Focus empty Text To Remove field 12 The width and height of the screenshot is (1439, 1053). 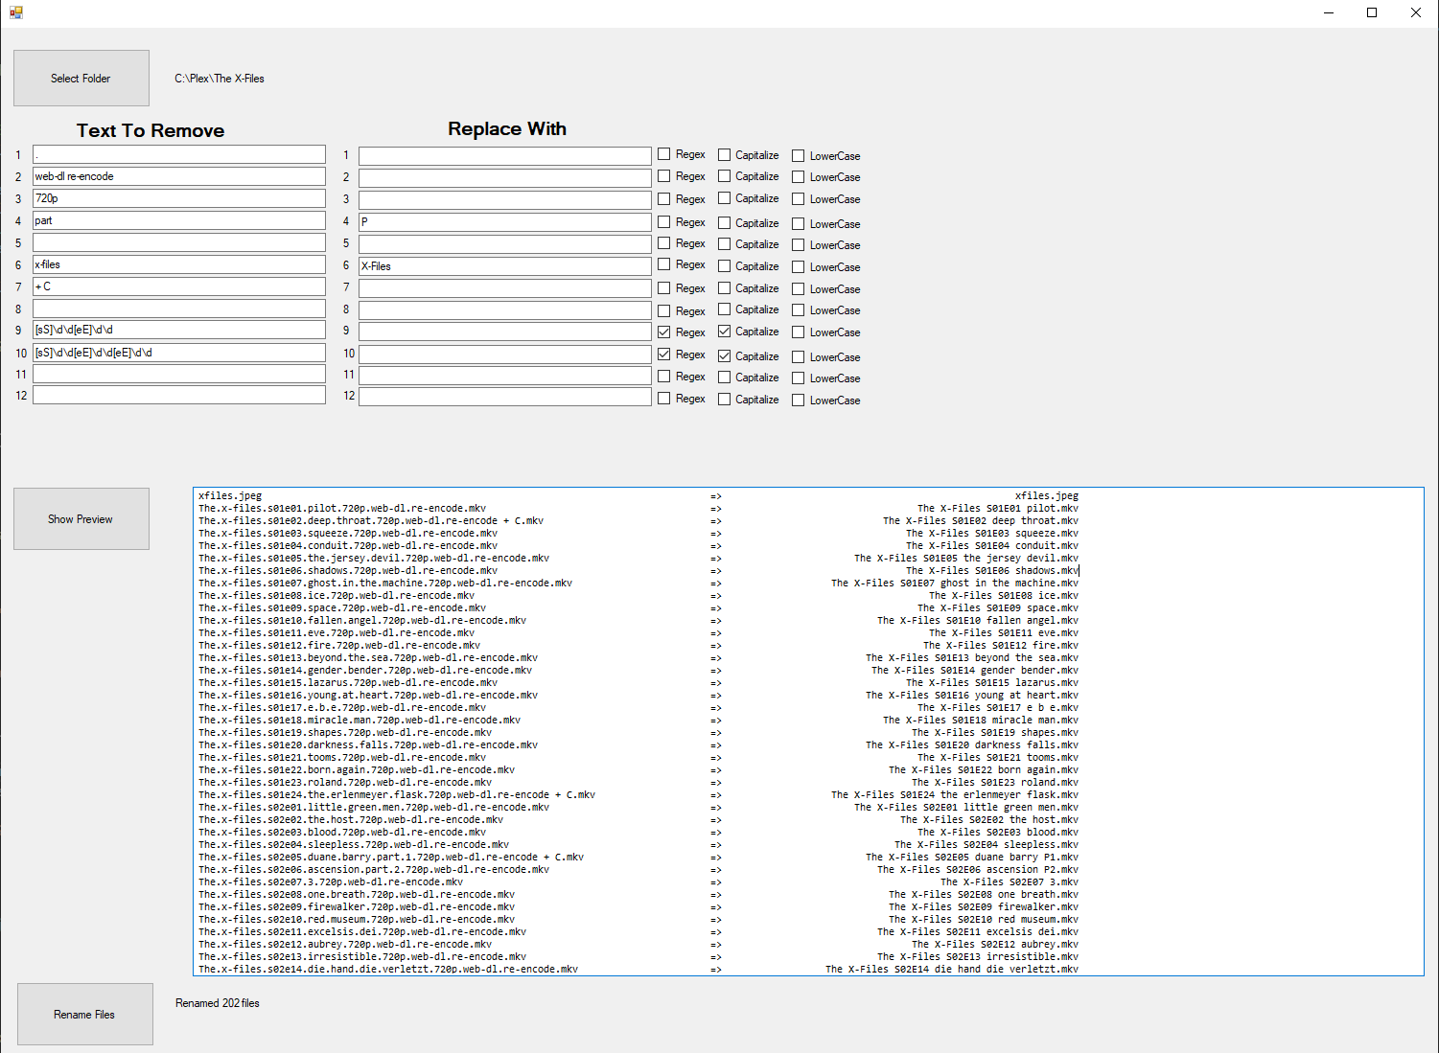click(x=179, y=395)
